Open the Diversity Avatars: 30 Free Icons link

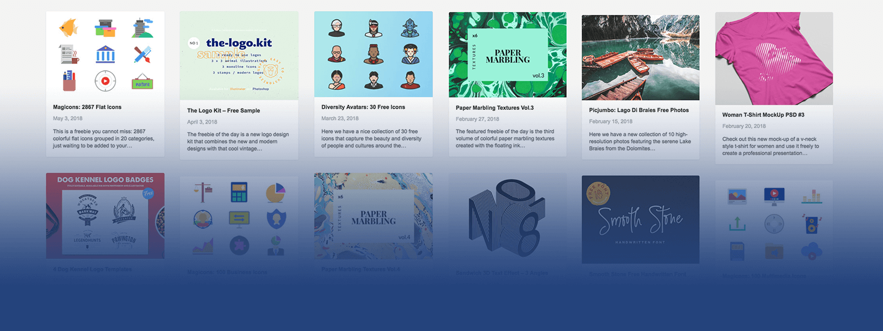363,107
